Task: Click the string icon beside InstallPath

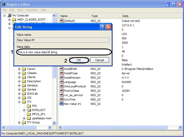Action: tap(61, 69)
